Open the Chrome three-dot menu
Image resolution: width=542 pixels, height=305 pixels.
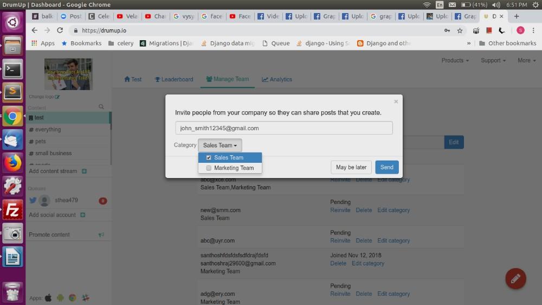[x=533, y=30]
